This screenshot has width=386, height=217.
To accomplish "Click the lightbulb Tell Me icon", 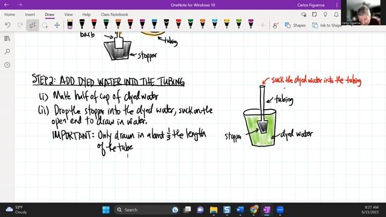I will point(325,14).
